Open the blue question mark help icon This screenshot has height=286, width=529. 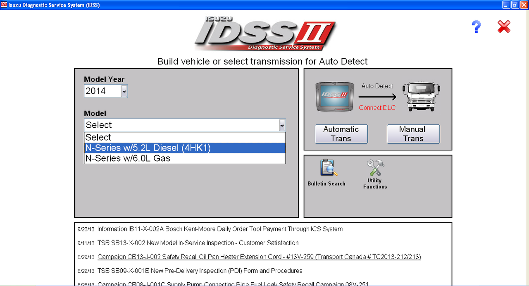click(476, 27)
